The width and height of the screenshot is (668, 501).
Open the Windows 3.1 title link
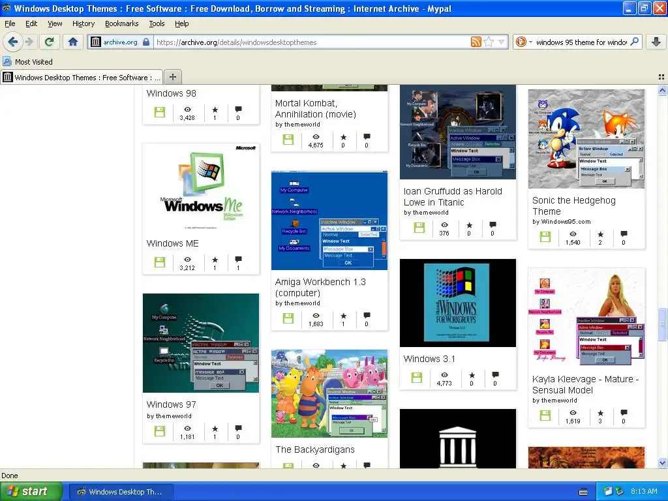point(429,359)
